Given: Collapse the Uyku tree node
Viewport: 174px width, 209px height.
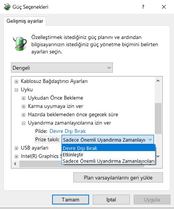Looking at the screenshot, I should point(16,90).
